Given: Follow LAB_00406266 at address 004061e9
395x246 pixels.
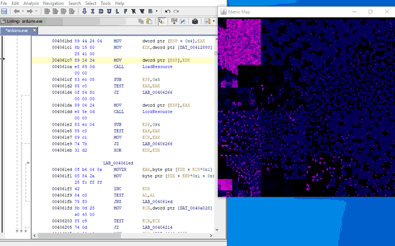Looking at the screenshot, I should (x=157, y=144).
